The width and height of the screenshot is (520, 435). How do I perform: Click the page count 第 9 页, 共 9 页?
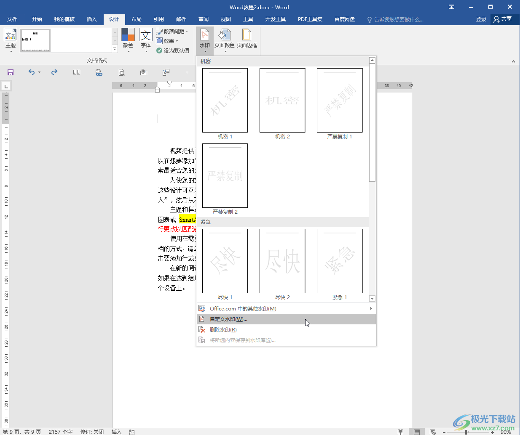click(x=22, y=432)
